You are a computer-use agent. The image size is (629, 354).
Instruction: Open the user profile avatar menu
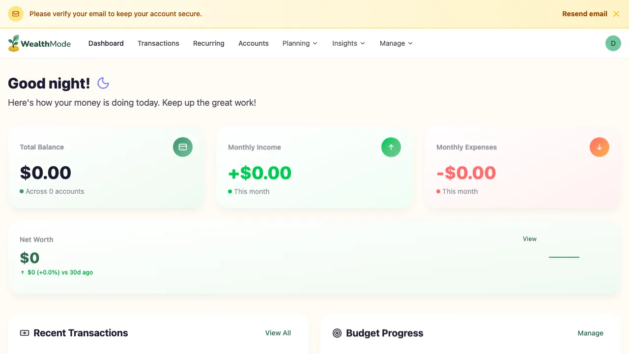click(613, 43)
